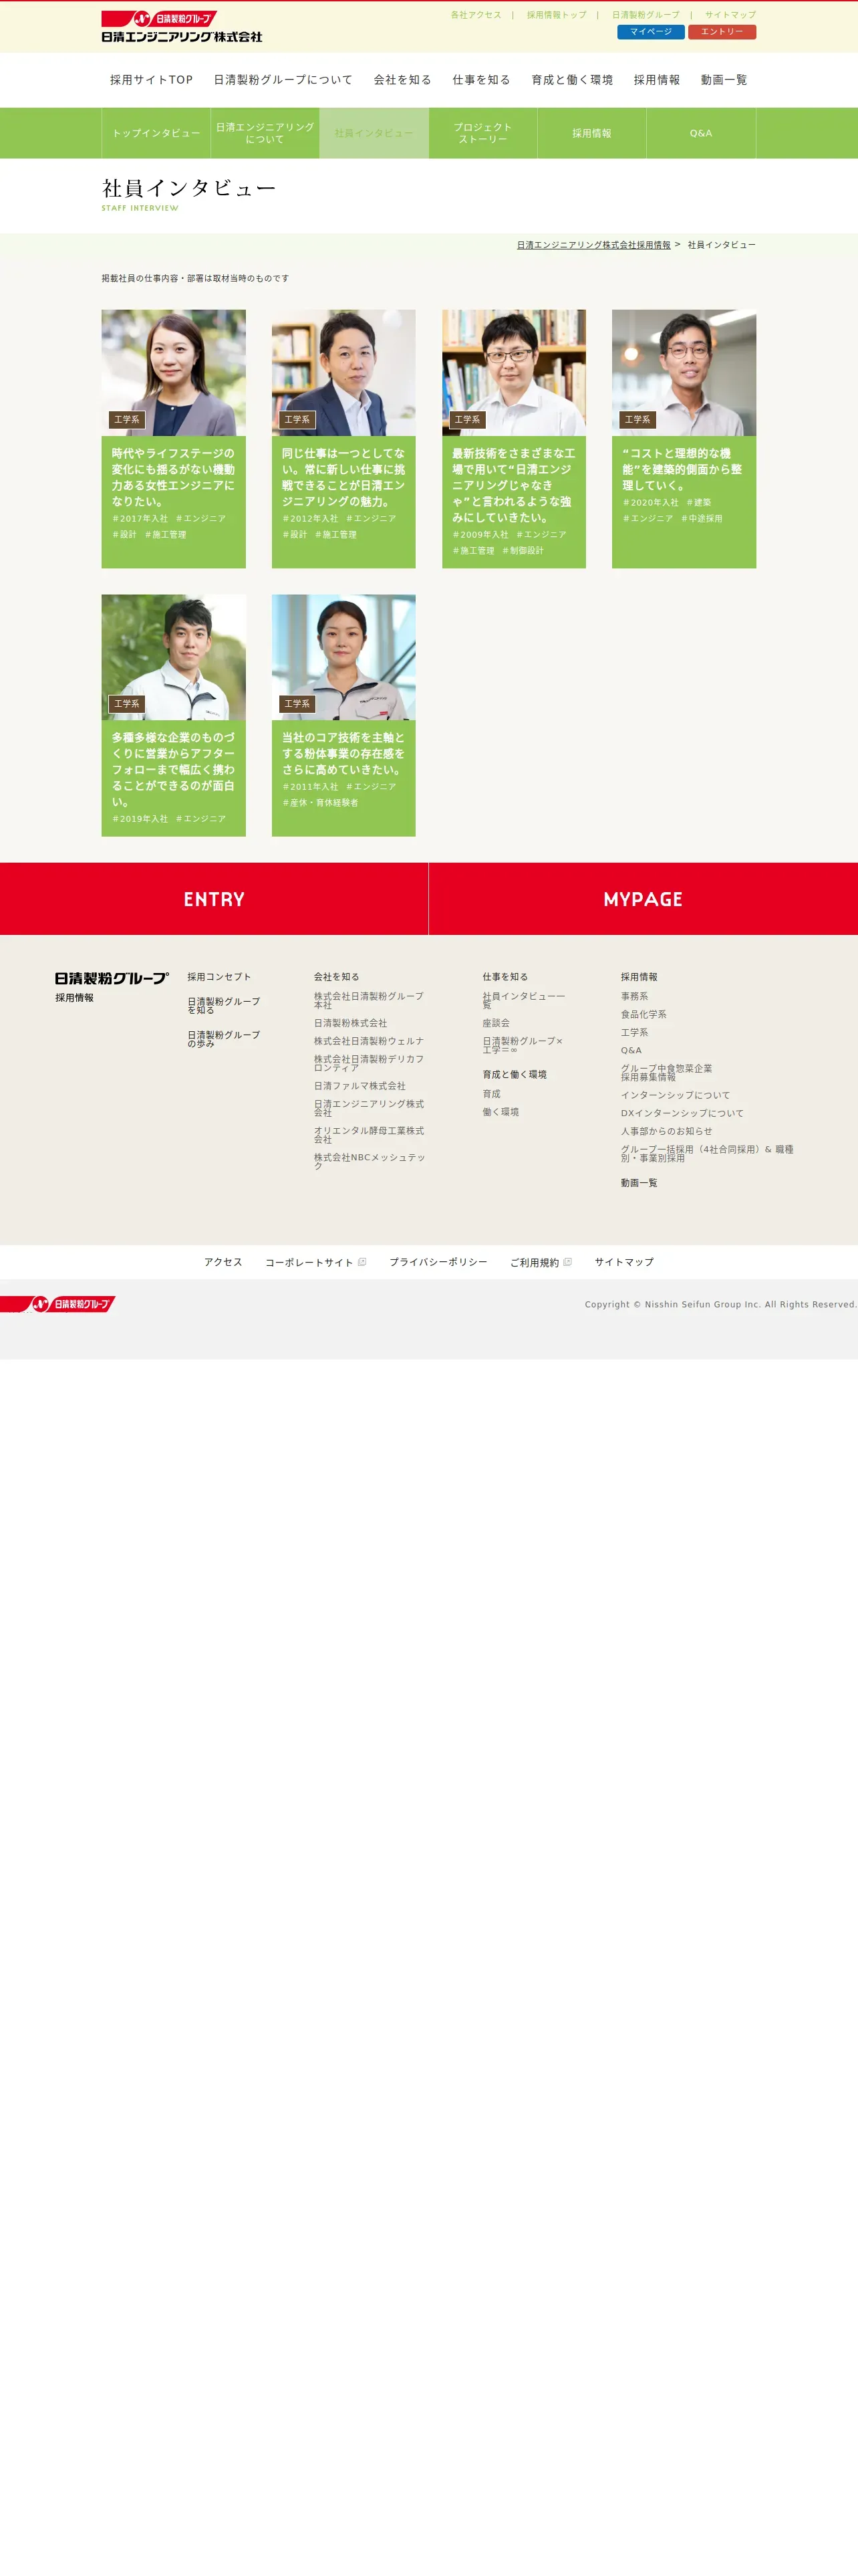Open footer link 日清製粉株式会社
This screenshot has height=2576, width=858.
click(x=351, y=1023)
